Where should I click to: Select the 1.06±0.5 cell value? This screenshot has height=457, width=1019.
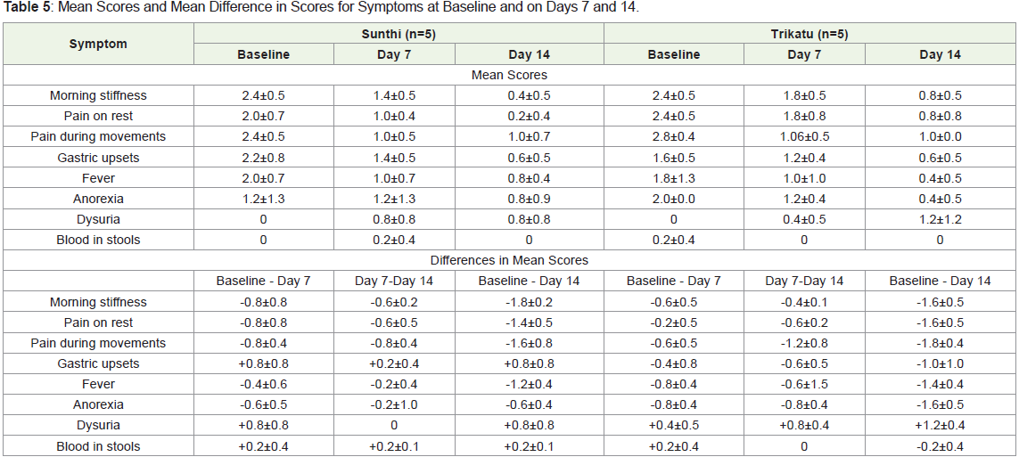tap(804, 137)
